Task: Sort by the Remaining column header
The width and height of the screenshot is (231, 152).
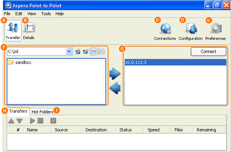Action: 210,130
